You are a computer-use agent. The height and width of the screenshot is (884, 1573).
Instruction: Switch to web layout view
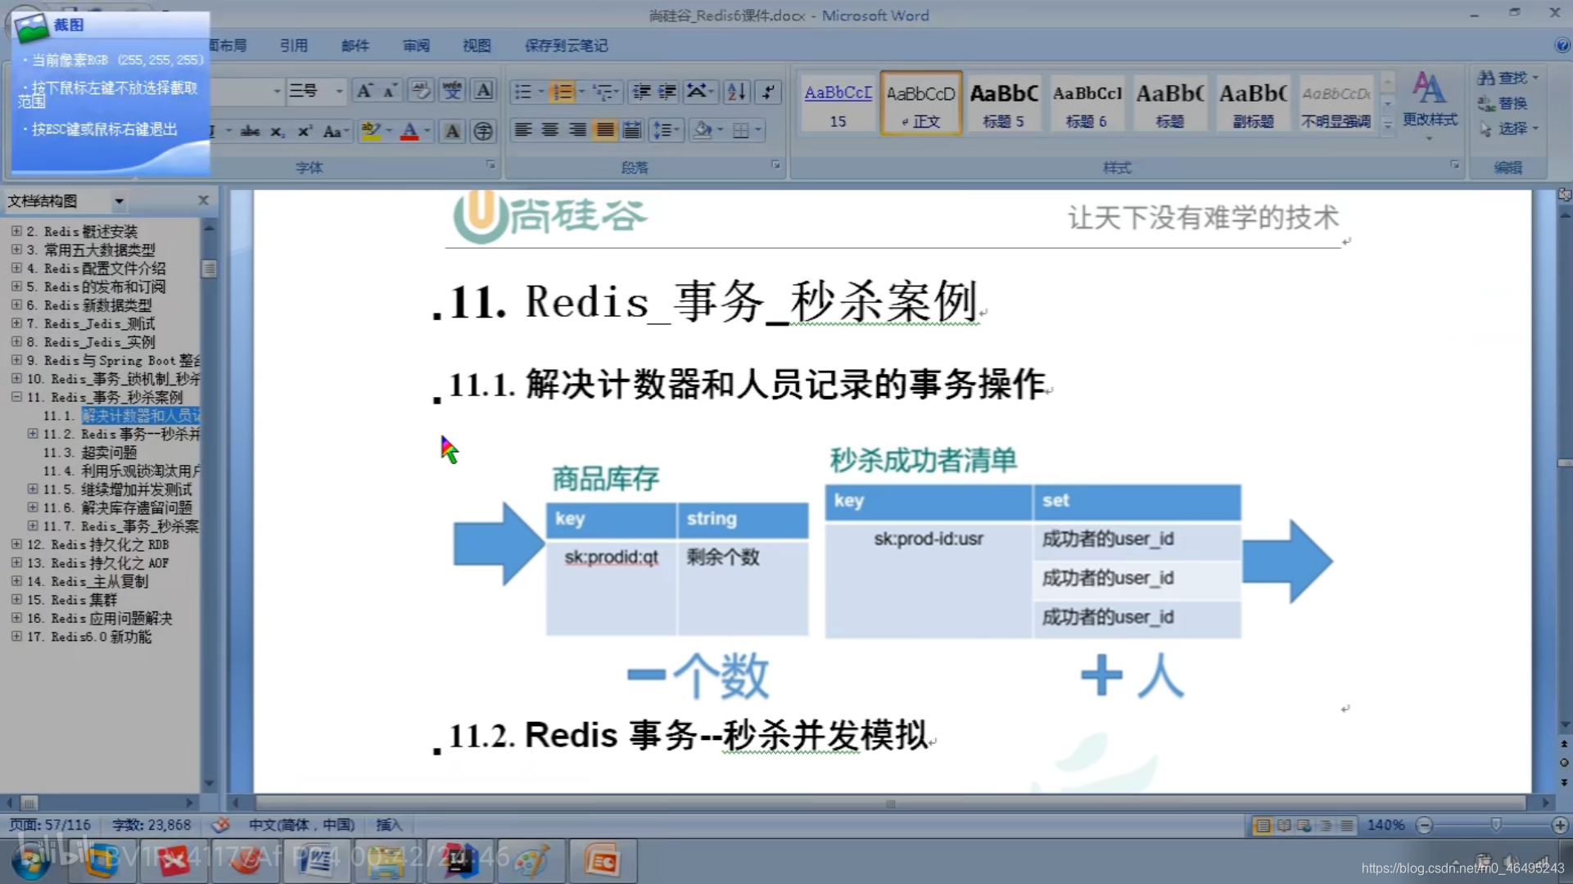pos(1304,825)
